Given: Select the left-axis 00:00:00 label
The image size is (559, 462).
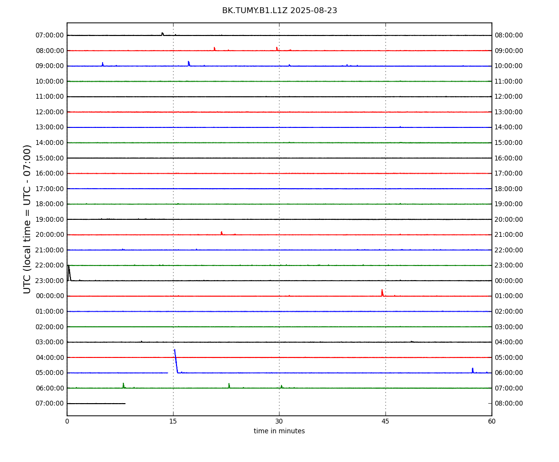Looking at the screenshot, I should point(50,296).
